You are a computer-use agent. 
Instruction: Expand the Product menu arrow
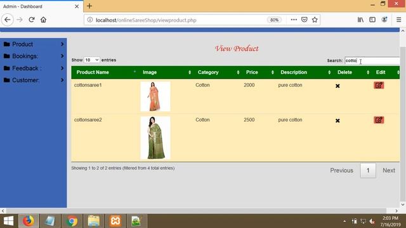click(62, 44)
